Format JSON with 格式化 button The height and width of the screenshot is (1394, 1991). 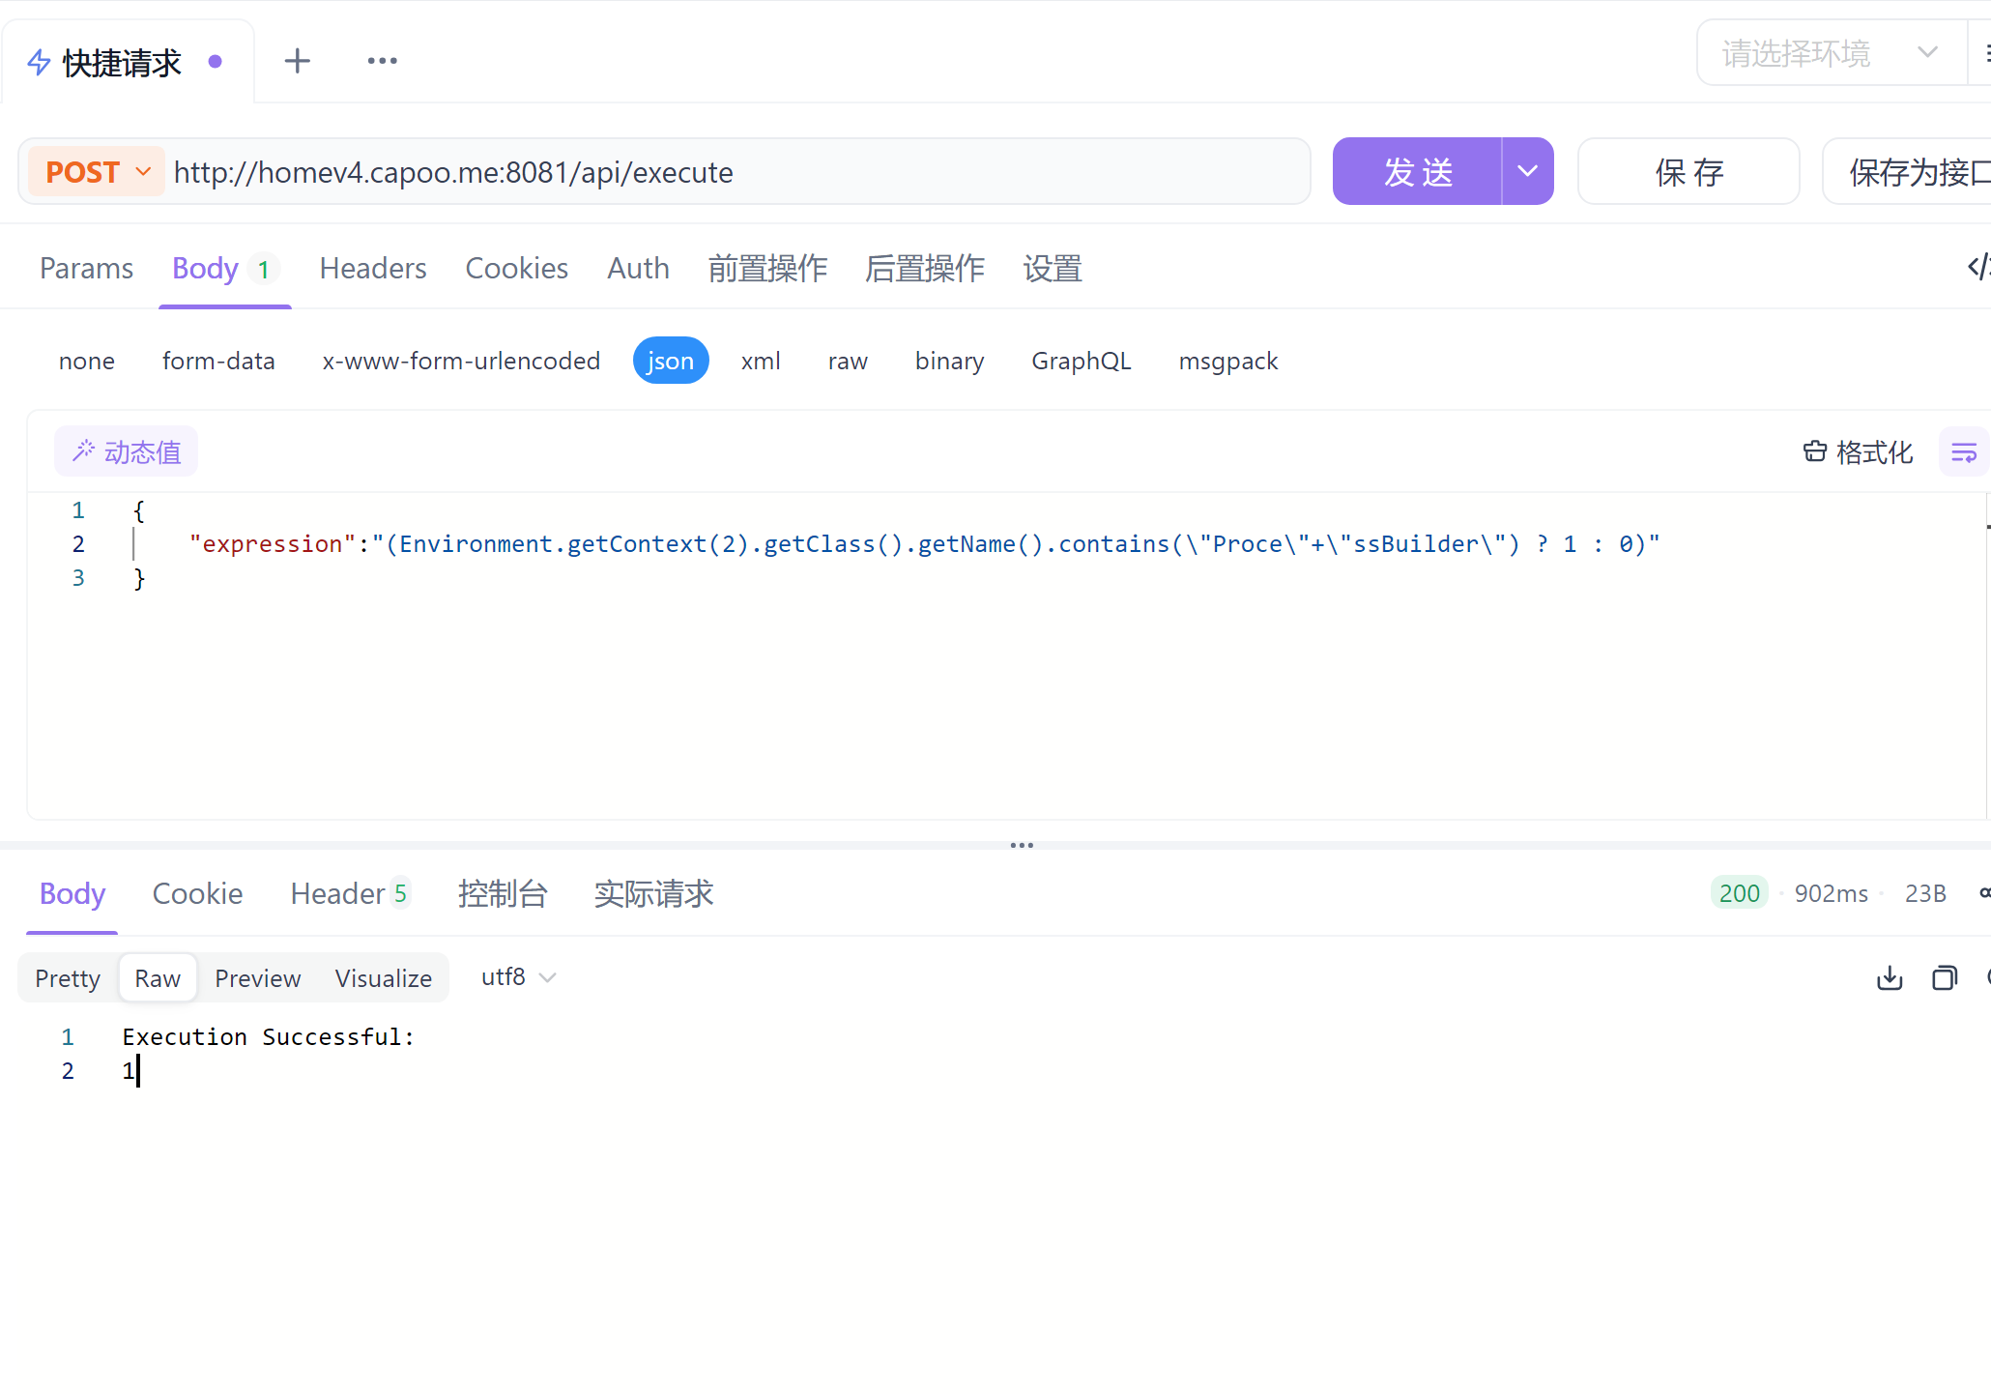[x=1858, y=452]
